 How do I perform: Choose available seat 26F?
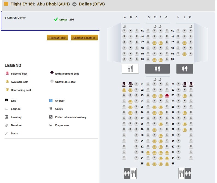(160, 113)
